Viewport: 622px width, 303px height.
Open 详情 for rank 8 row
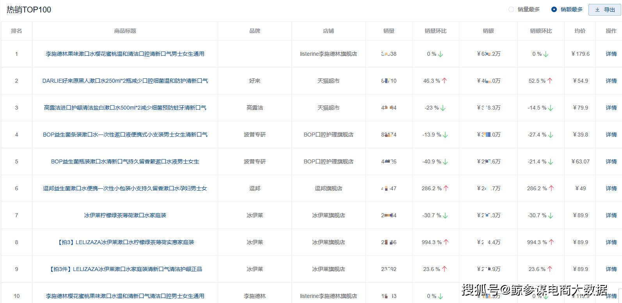(611, 242)
